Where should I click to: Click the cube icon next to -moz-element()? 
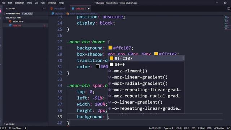click(110, 71)
